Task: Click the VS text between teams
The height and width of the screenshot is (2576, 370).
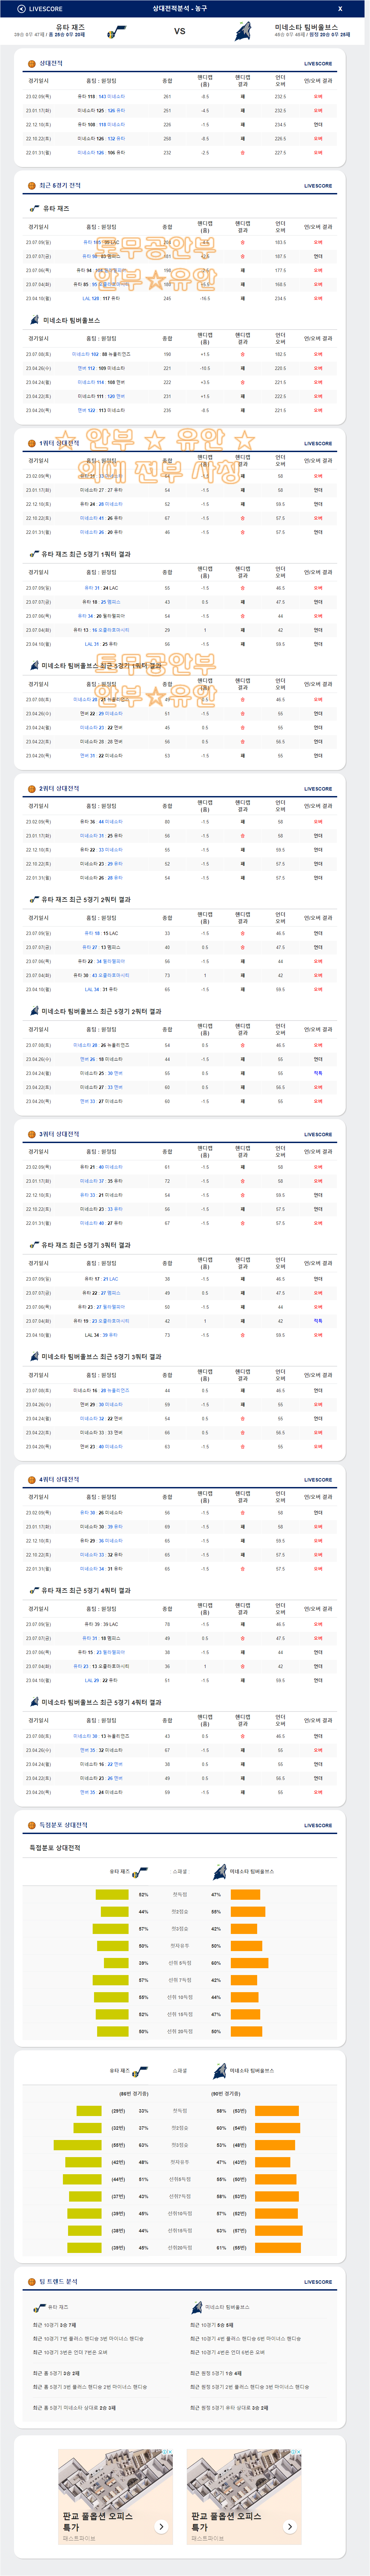Action: pyautogui.click(x=180, y=31)
